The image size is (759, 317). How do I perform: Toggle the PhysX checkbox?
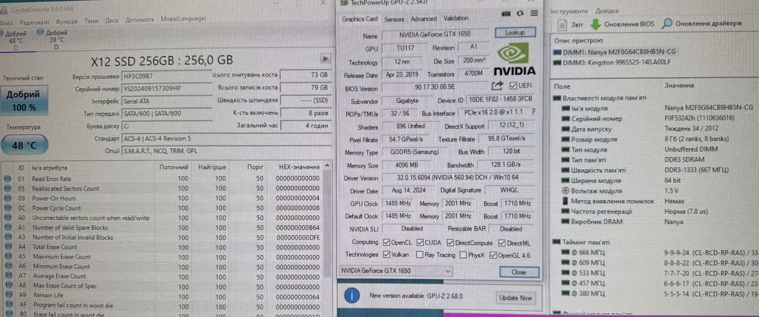[x=463, y=255]
